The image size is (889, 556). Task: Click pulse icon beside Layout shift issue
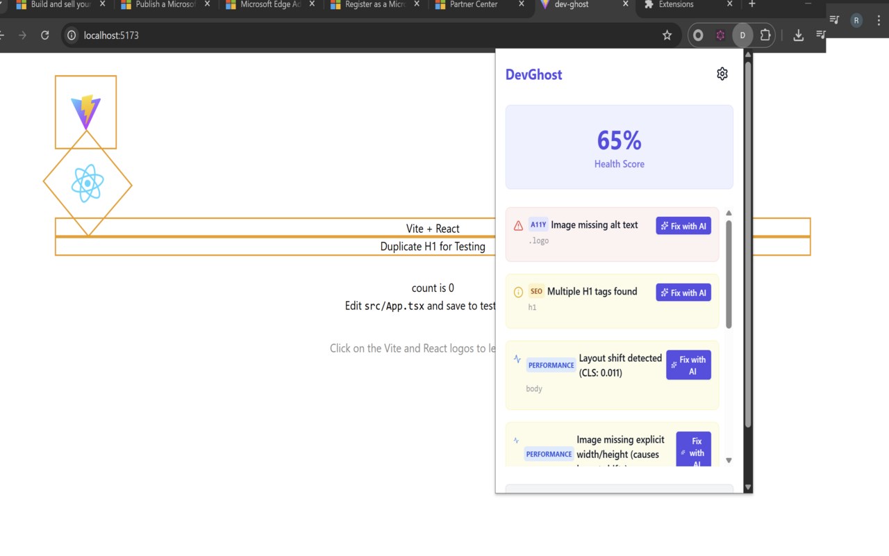[517, 359]
